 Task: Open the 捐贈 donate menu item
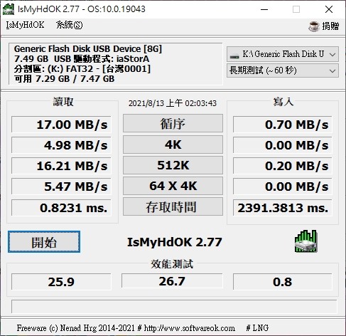[330, 26]
